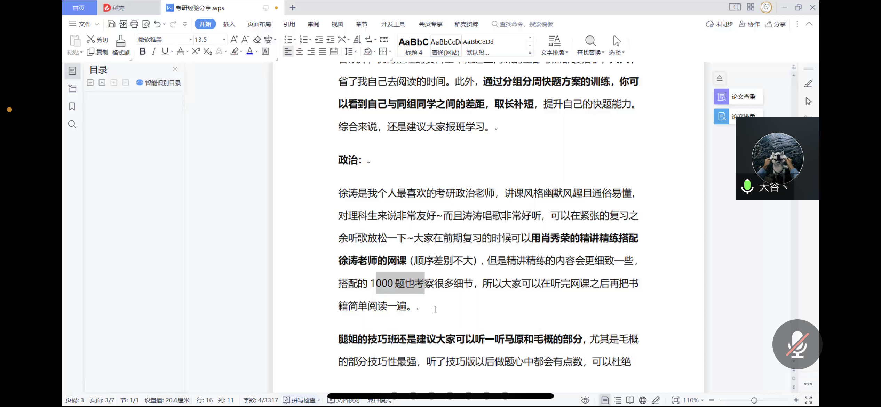
Task: Click the print icon in quick toolbar
Action: [x=134, y=24]
